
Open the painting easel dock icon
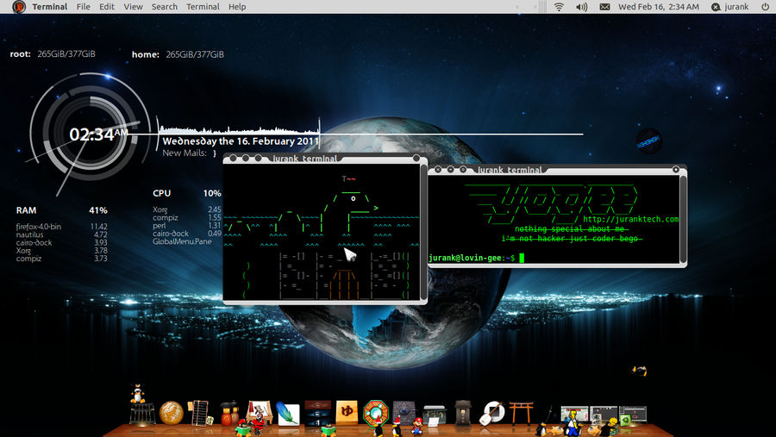tap(260, 414)
